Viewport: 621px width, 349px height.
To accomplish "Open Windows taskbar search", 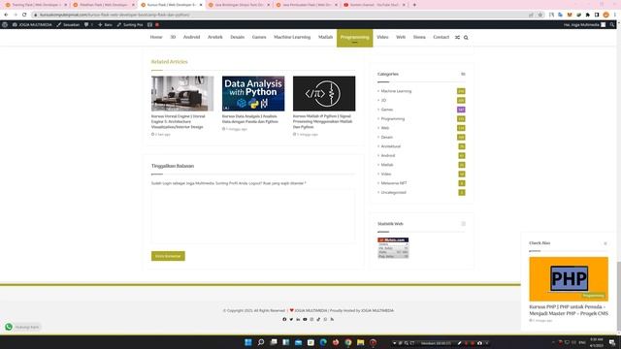I will click(261, 342).
